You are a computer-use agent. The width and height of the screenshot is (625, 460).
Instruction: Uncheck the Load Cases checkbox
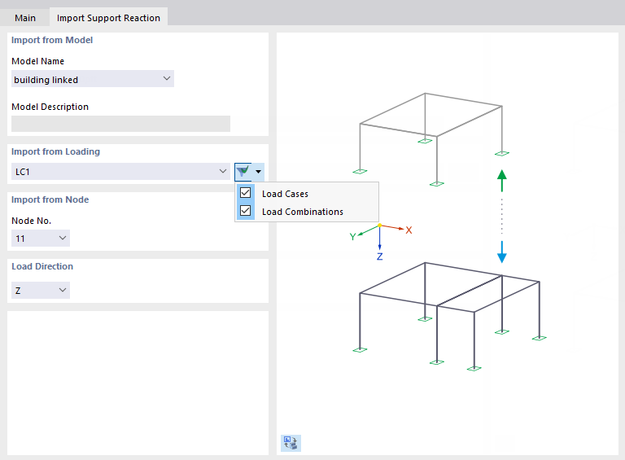(246, 193)
